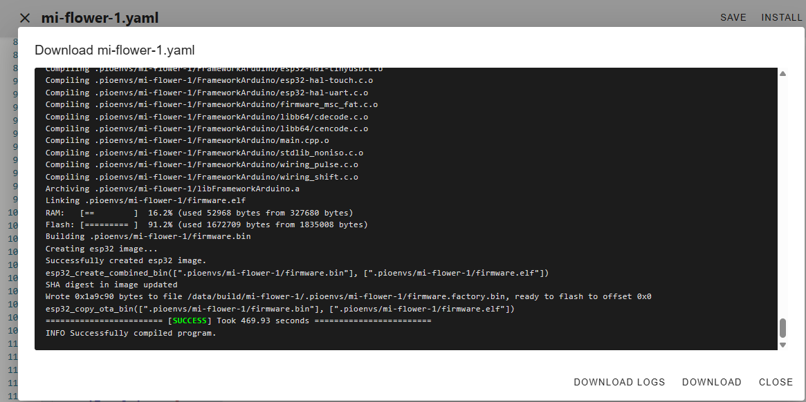This screenshot has height=402, width=806.
Task: Close the mi-flower-1.yaml editor with the X icon
Action: 25,18
